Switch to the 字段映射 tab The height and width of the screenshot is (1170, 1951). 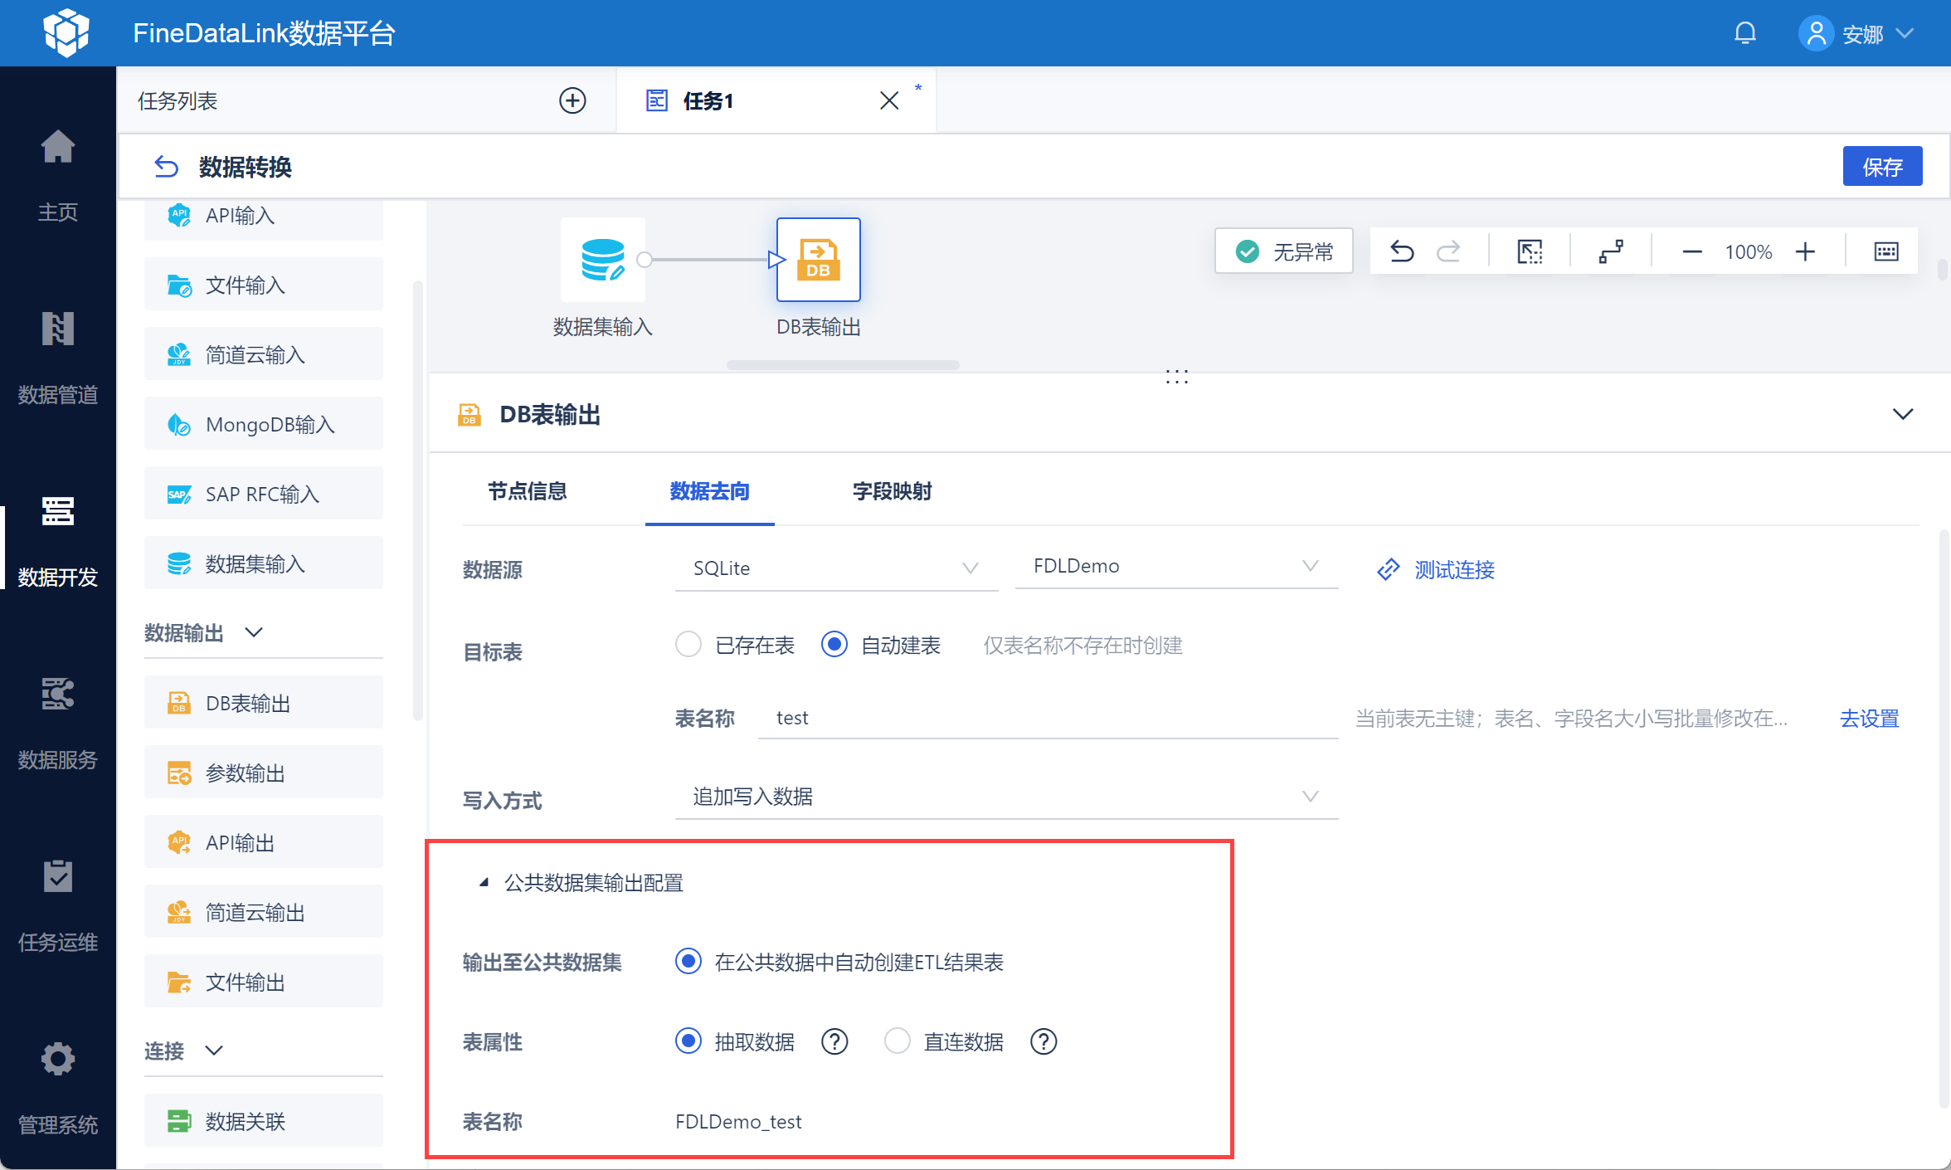pyautogui.click(x=892, y=491)
